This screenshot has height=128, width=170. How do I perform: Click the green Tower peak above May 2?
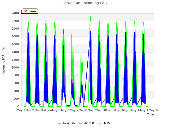[28, 22]
